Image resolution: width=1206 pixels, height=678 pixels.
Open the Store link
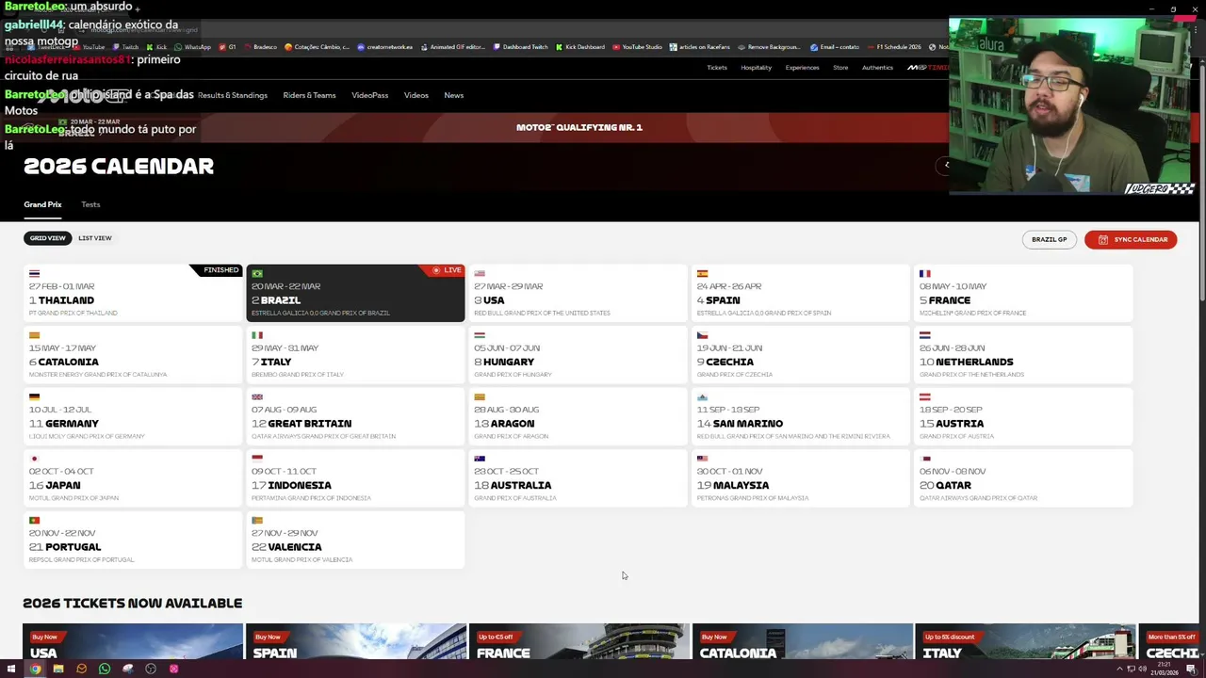840,68
